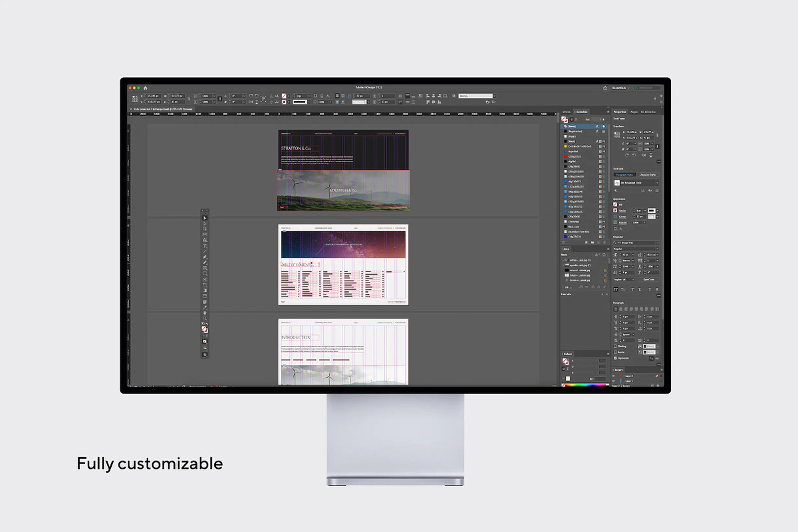Screen dimensions: 798x532
Task: Open the Swatches panel menu icon
Action: tap(608, 112)
